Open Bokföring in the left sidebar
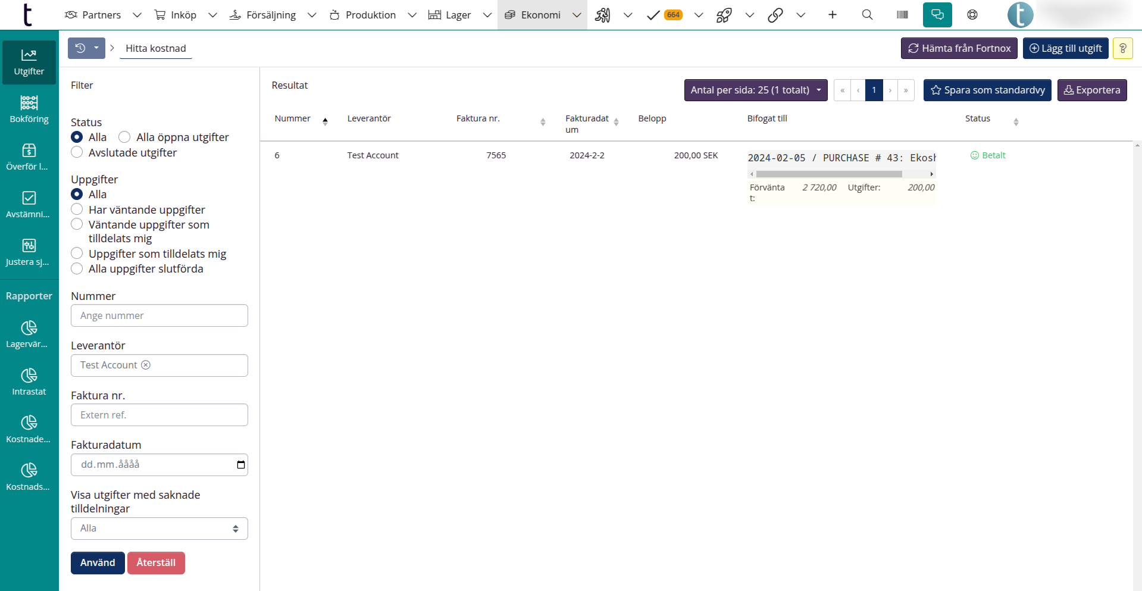This screenshot has width=1142, height=591. click(x=29, y=110)
